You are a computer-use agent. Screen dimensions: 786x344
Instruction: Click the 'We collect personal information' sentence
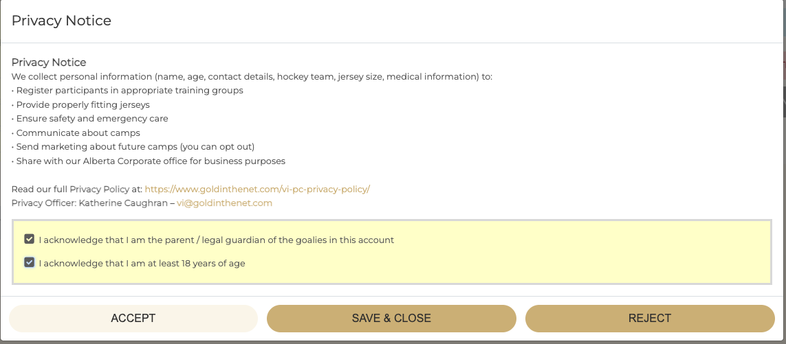252,77
